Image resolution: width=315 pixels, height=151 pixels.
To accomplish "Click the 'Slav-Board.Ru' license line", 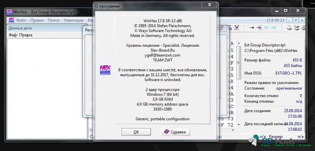I will point(162,50).
